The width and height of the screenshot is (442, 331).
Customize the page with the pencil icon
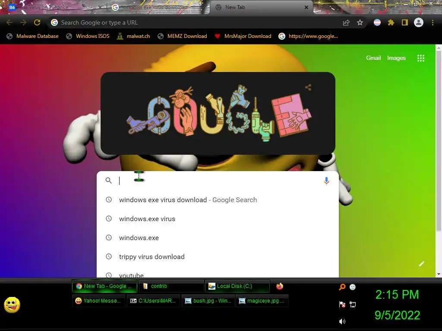pos(421,264)
